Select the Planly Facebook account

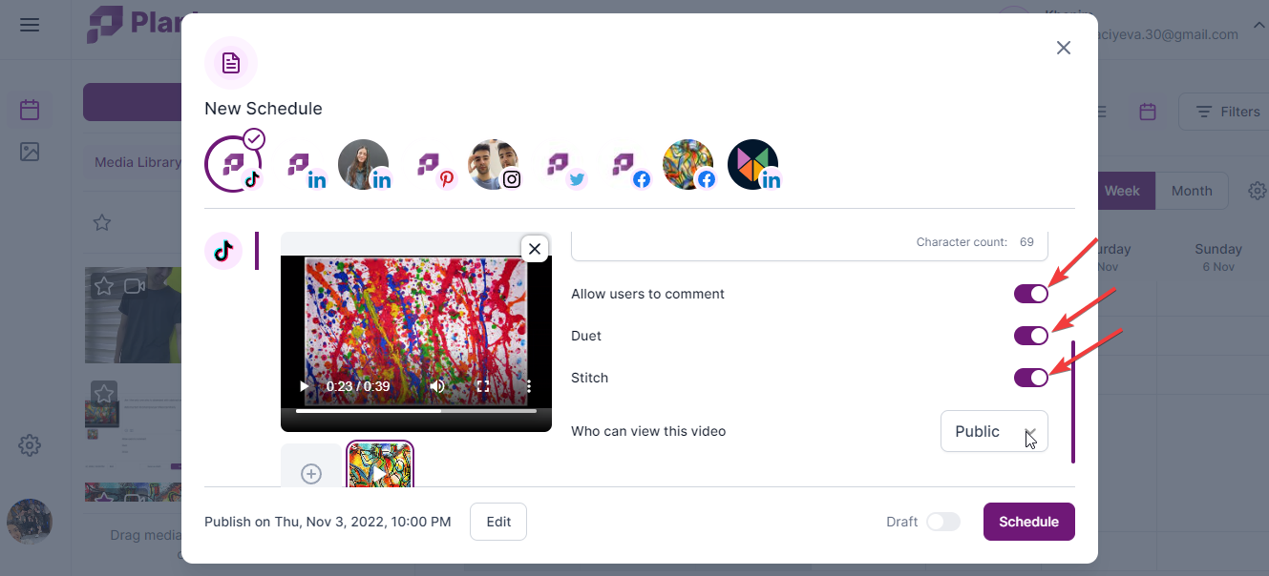630,168
